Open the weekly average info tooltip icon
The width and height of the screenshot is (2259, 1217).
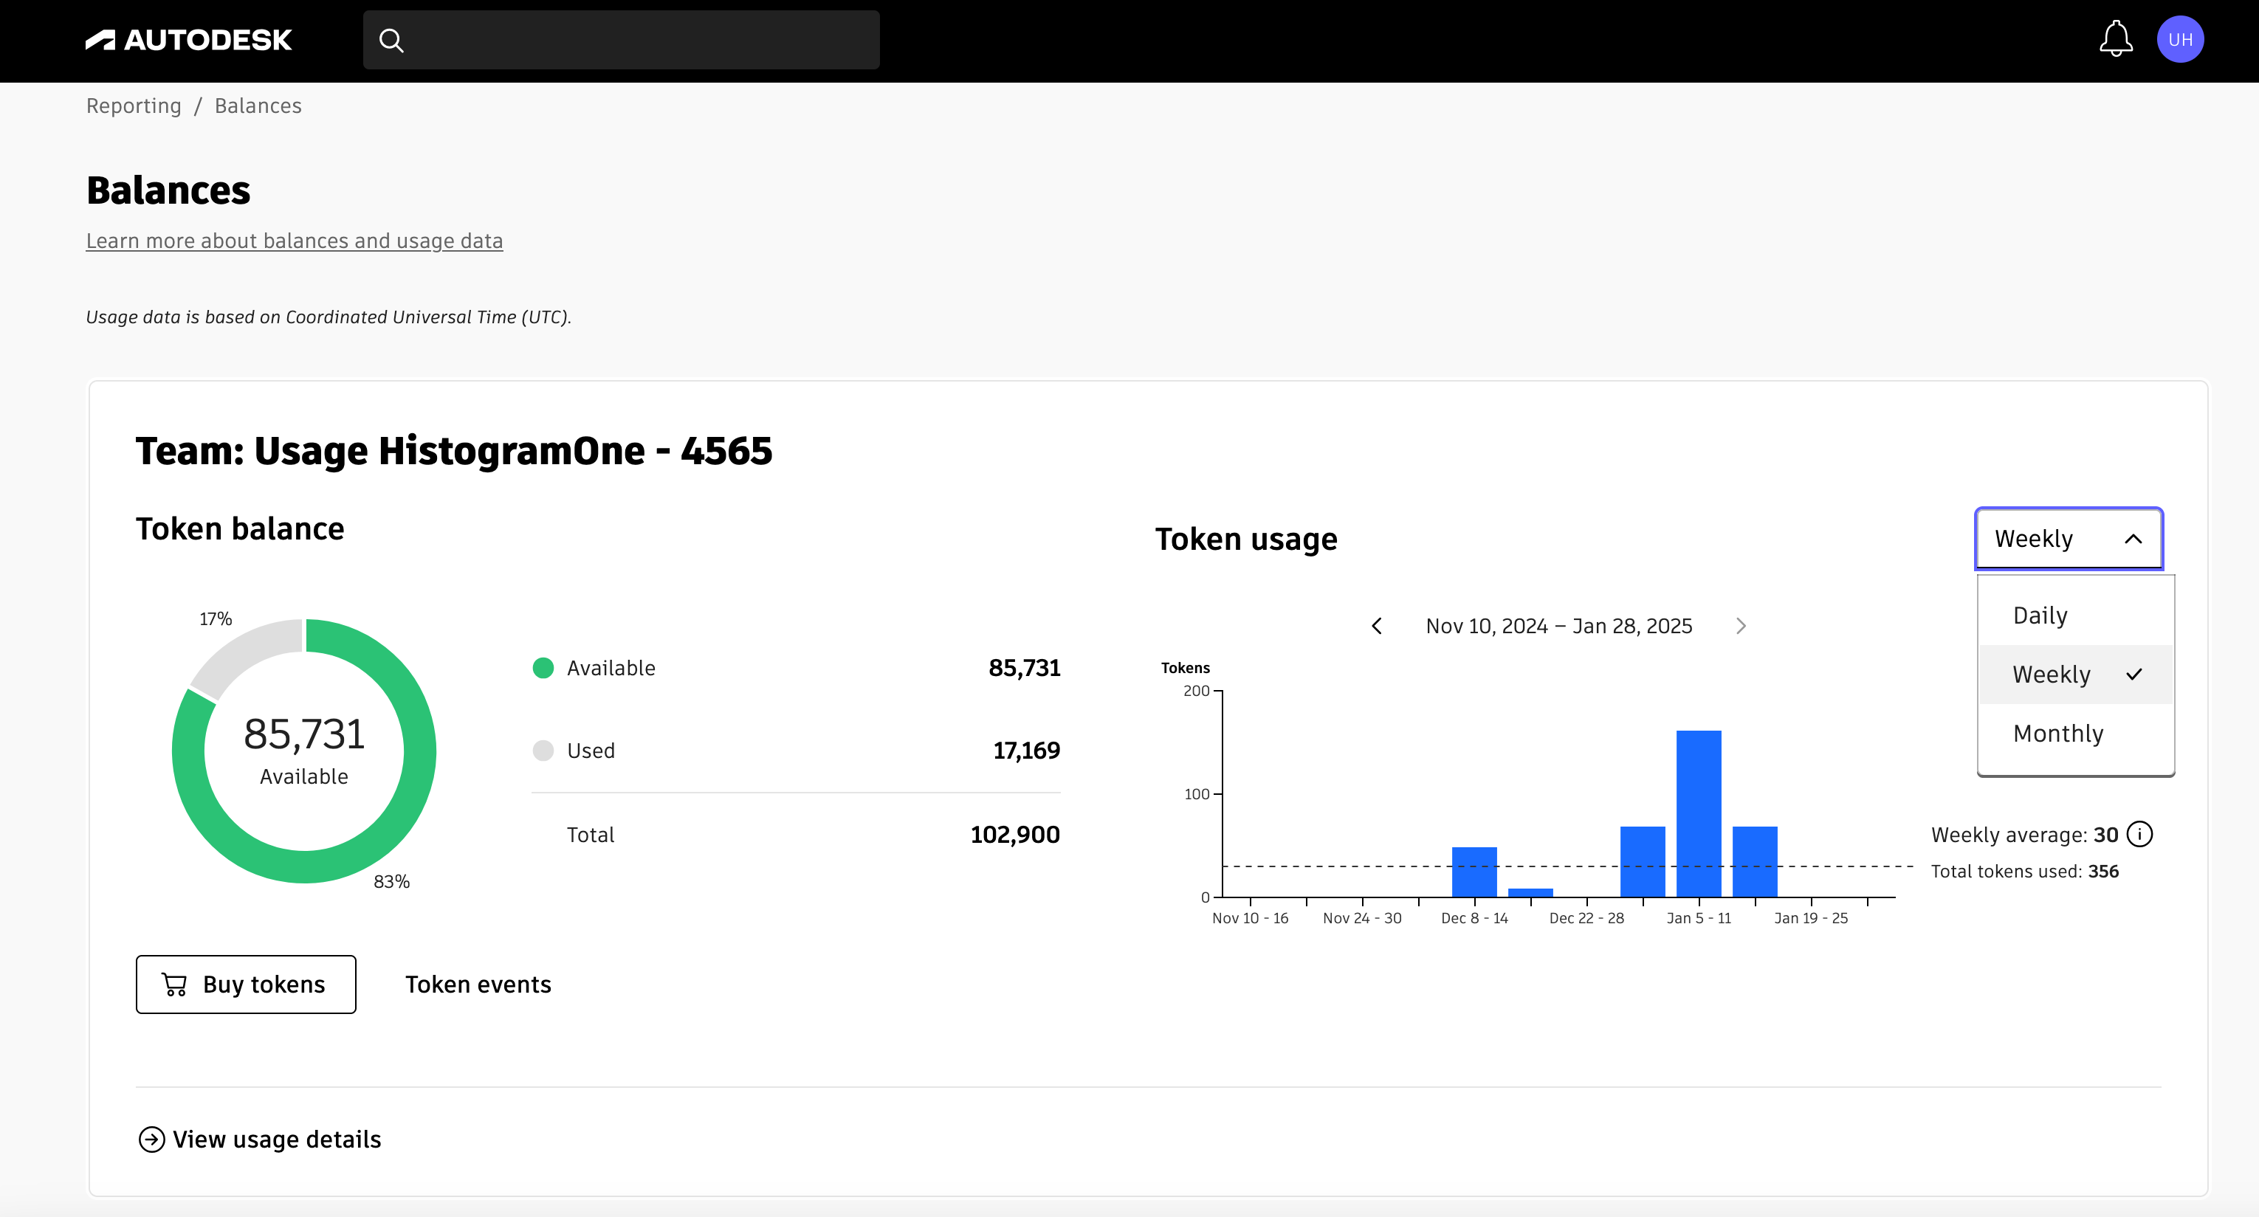click(x=2139, y=834)
